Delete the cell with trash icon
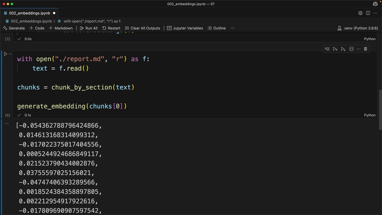The width and height of the screenshot is (382, 215). tap(365, 49)
